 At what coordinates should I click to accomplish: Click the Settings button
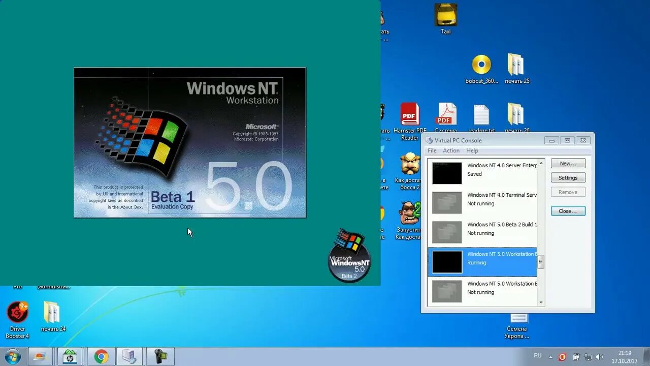(568, 178)
